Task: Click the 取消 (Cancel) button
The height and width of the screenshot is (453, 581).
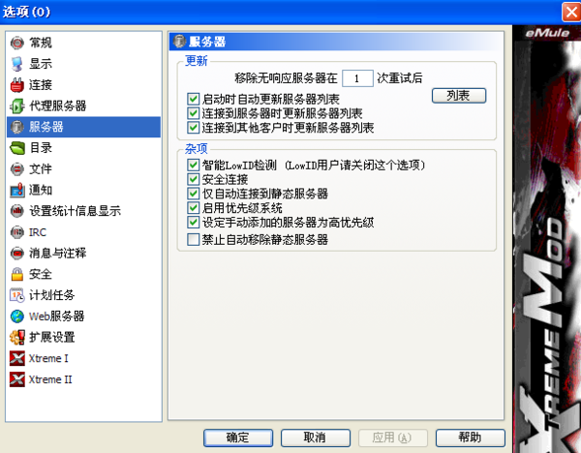Action: pos(315,438)
